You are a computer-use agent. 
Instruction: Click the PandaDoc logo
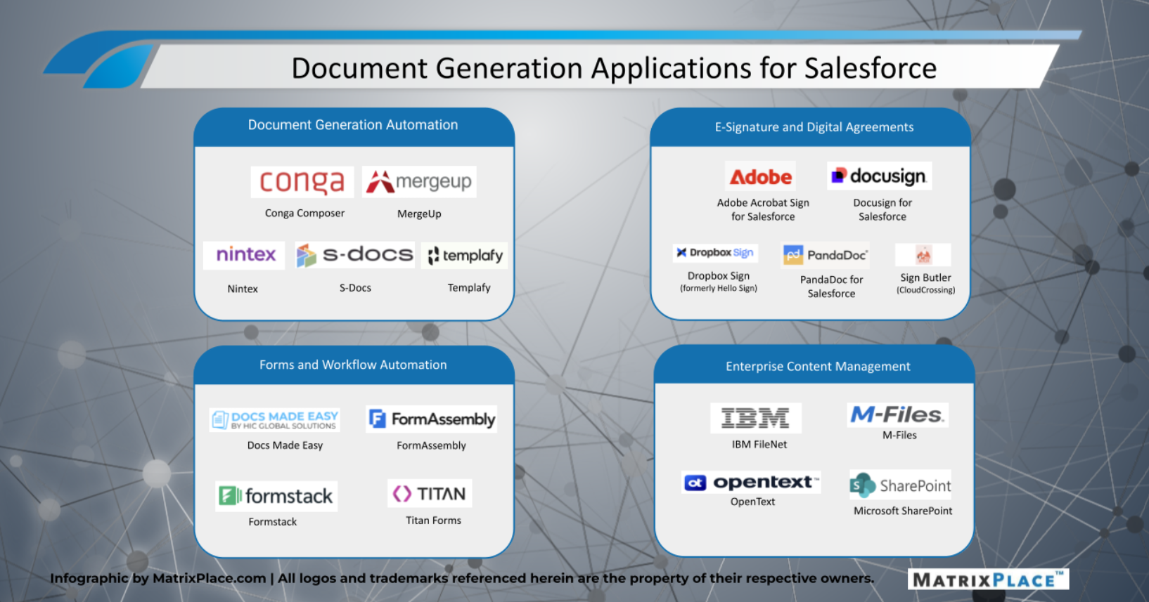click(x=826, y=255)
